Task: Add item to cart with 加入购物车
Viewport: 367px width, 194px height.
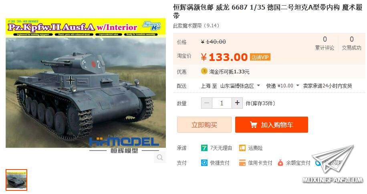Action: (272, 125)
